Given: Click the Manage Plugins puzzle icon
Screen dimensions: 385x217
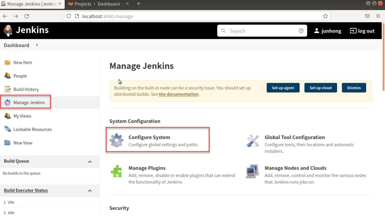Looking at the screenshot, I should (x=116, y=171).
